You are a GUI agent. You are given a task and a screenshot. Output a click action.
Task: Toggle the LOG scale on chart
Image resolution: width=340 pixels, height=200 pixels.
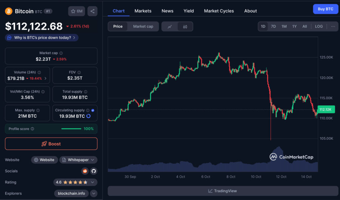point(318,27)
